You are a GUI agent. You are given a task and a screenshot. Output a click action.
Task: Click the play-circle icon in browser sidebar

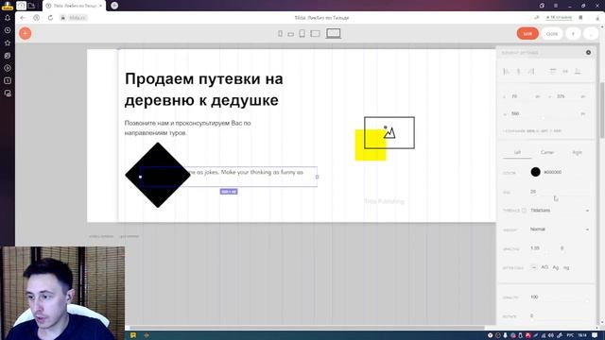coord(8,68)
